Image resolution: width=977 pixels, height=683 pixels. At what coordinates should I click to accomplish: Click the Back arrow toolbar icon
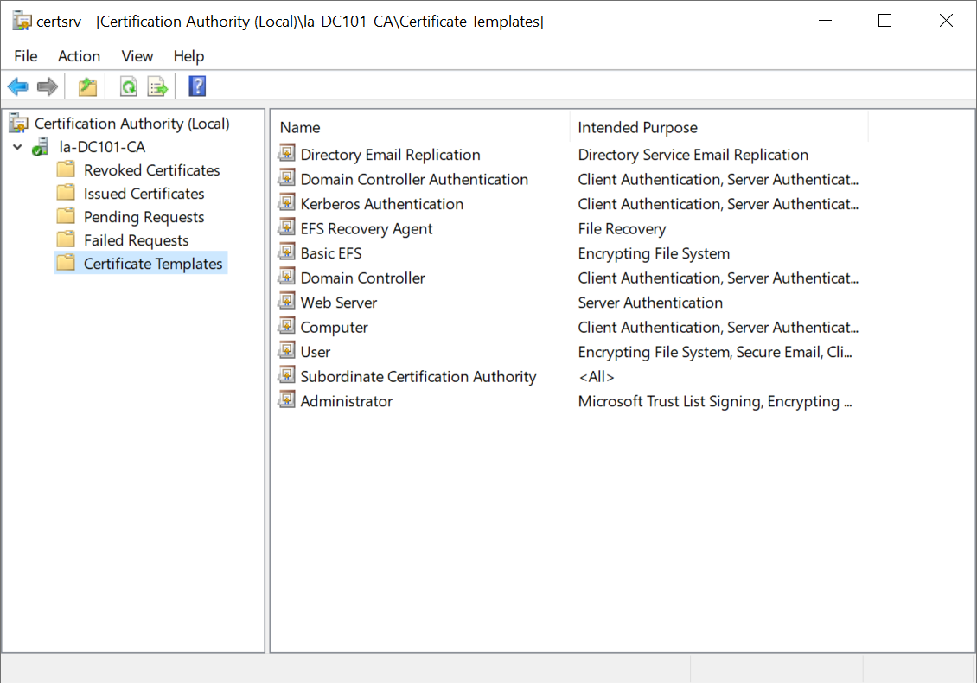17,86
